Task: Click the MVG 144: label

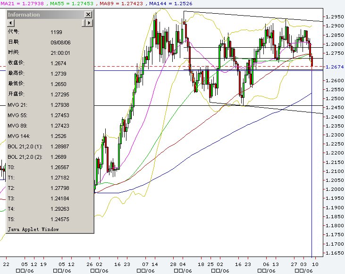Action: tap(19, 136)
